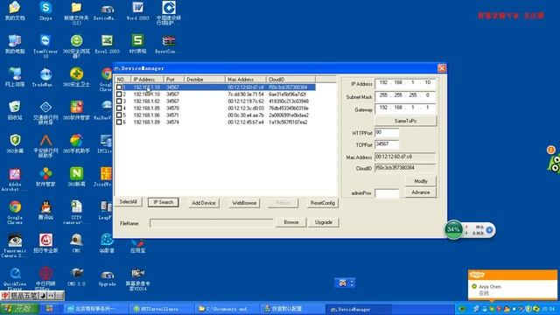The width and height of the screenshot is (560, 315).
Task: Sort devices by the Mac Address column header
Action: (x=245, y=80)
